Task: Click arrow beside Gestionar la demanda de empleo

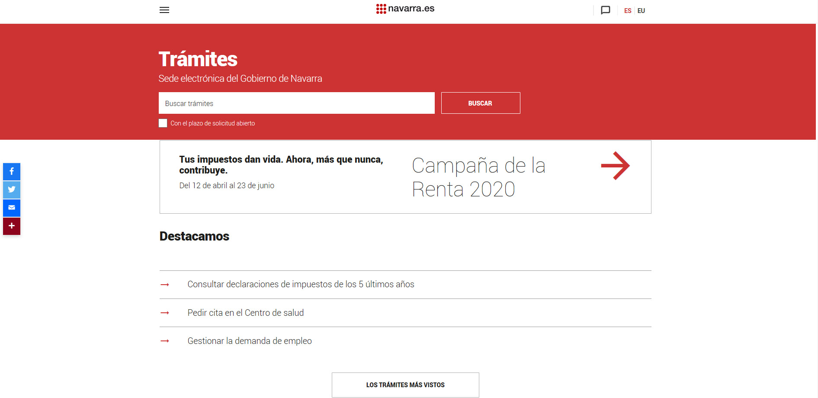Action: point(165,341)
